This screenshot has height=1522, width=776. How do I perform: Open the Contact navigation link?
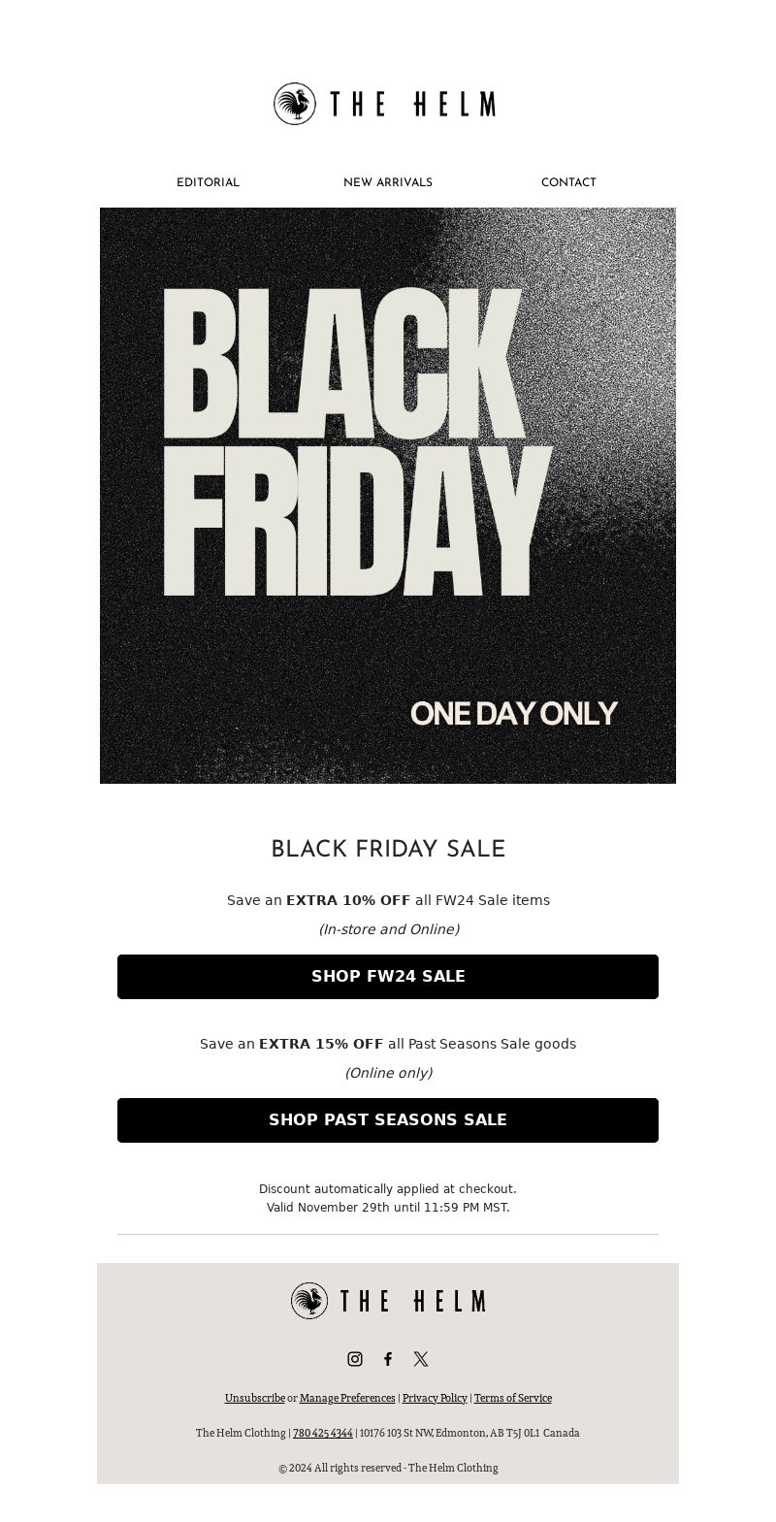(x=568, y=182)
